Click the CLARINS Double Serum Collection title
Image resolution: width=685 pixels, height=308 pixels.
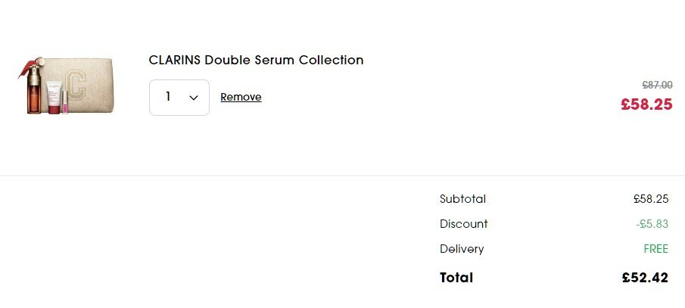pos(256,60)
